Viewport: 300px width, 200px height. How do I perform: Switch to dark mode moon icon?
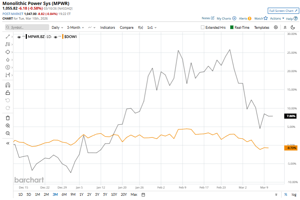(x=293, y=27)
